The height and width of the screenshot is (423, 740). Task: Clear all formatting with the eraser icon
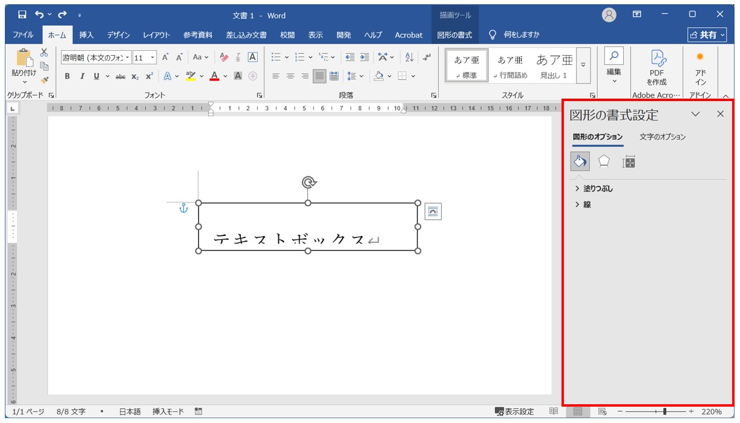point(224,57)
